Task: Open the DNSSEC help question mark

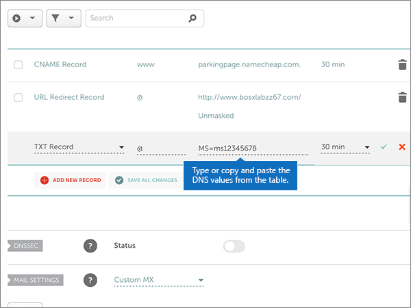Action: 90,246
